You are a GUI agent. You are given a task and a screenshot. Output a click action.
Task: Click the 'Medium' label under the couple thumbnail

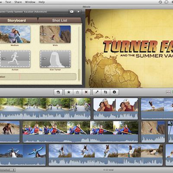[15, 45]
